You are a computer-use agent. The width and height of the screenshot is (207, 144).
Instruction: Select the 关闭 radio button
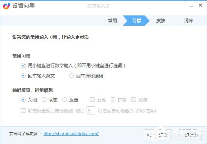point(23,100)
